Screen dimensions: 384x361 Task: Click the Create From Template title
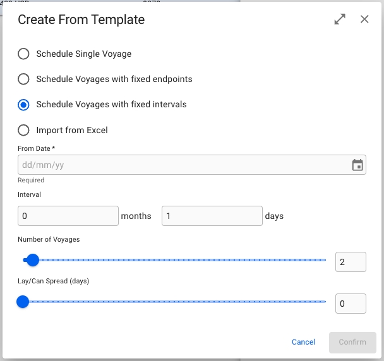tap(81, 20)
